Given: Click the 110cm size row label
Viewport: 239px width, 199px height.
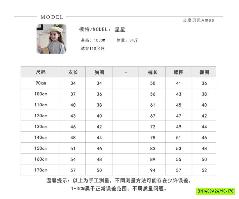Looking at the screenshot, I should [41, 105].
